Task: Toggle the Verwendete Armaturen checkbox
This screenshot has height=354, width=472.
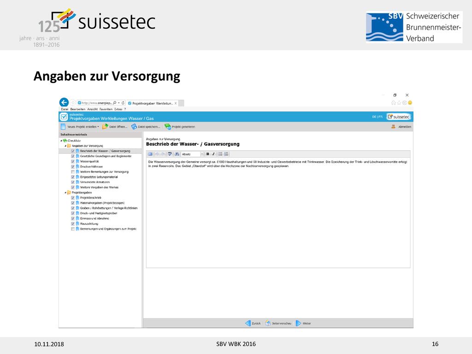Action: (73, 182)
